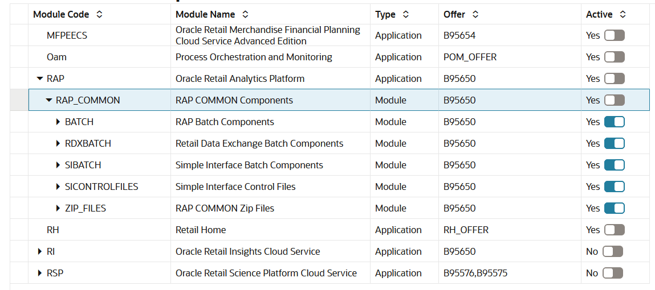The image size is (655, 290).
Task: Click the RAP_COMMON module code label
Action: pos(88,101)
